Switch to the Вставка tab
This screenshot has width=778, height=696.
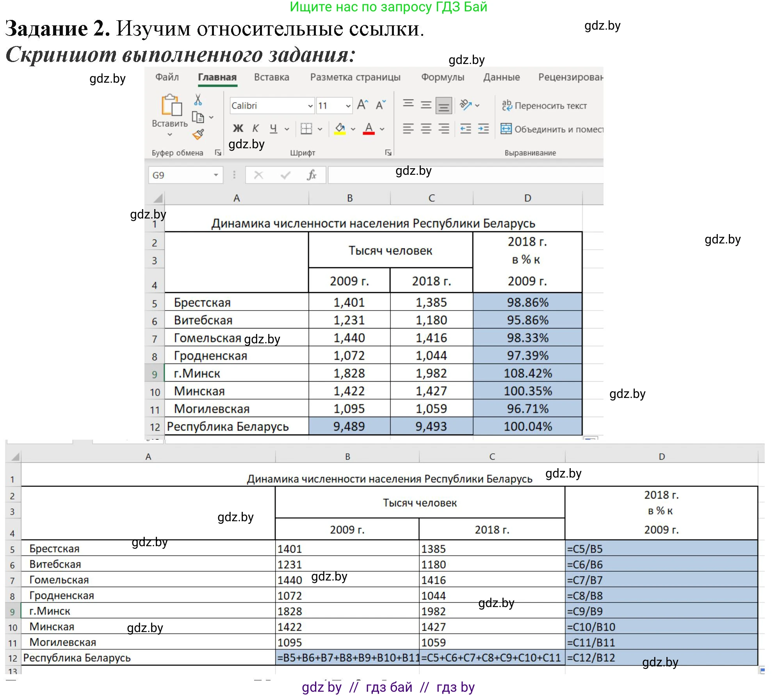click(x=271, y=77)
